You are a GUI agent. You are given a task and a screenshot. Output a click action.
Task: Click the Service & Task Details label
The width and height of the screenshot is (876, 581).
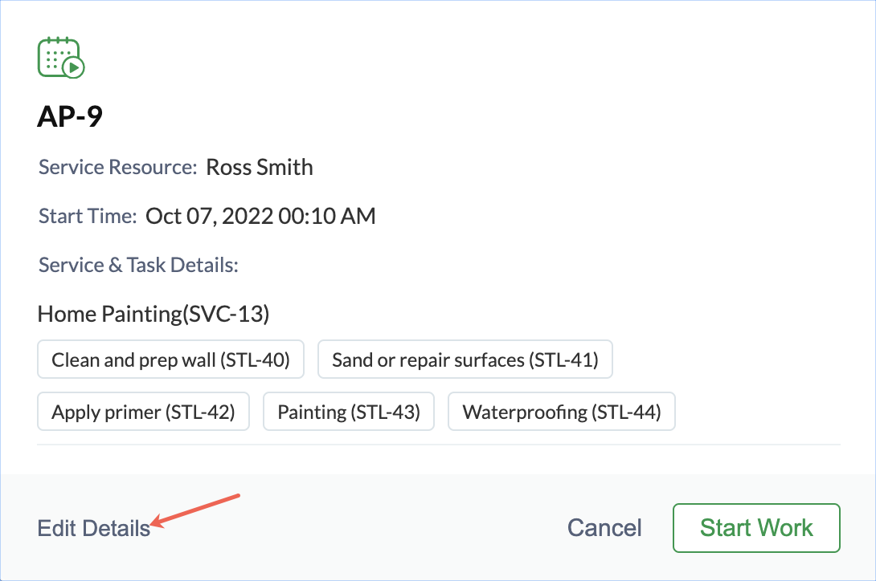click(138, 266)
